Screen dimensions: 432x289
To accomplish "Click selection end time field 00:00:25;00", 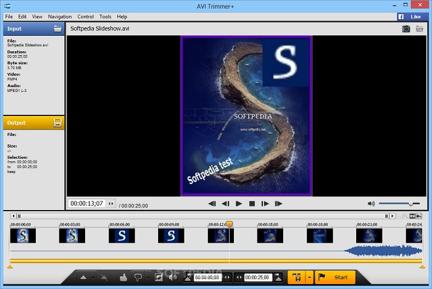I will tap(257, 277).
